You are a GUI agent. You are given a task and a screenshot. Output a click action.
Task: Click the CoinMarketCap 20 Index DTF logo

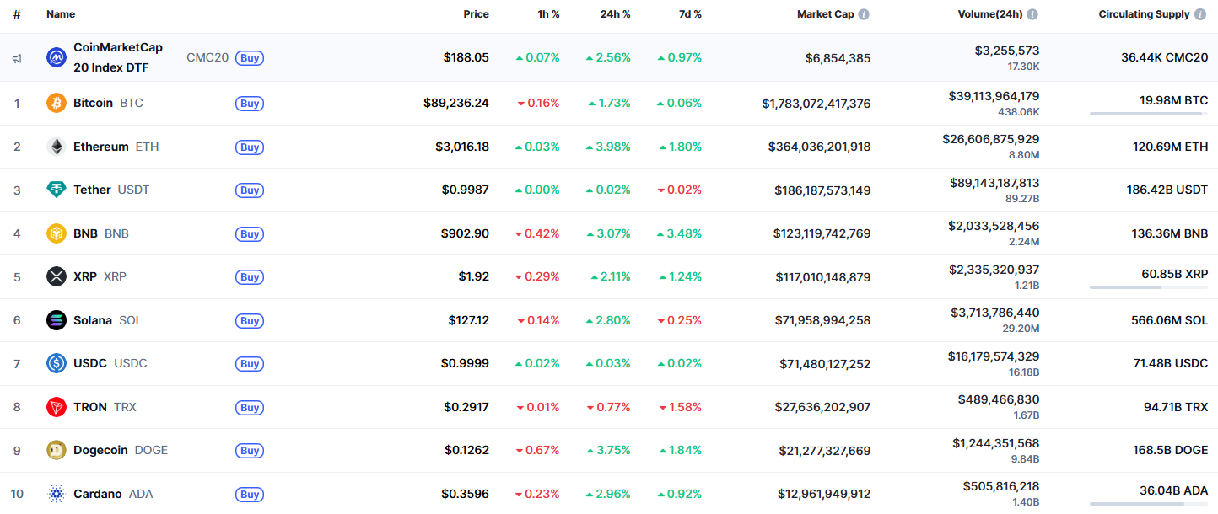[55, 56]
